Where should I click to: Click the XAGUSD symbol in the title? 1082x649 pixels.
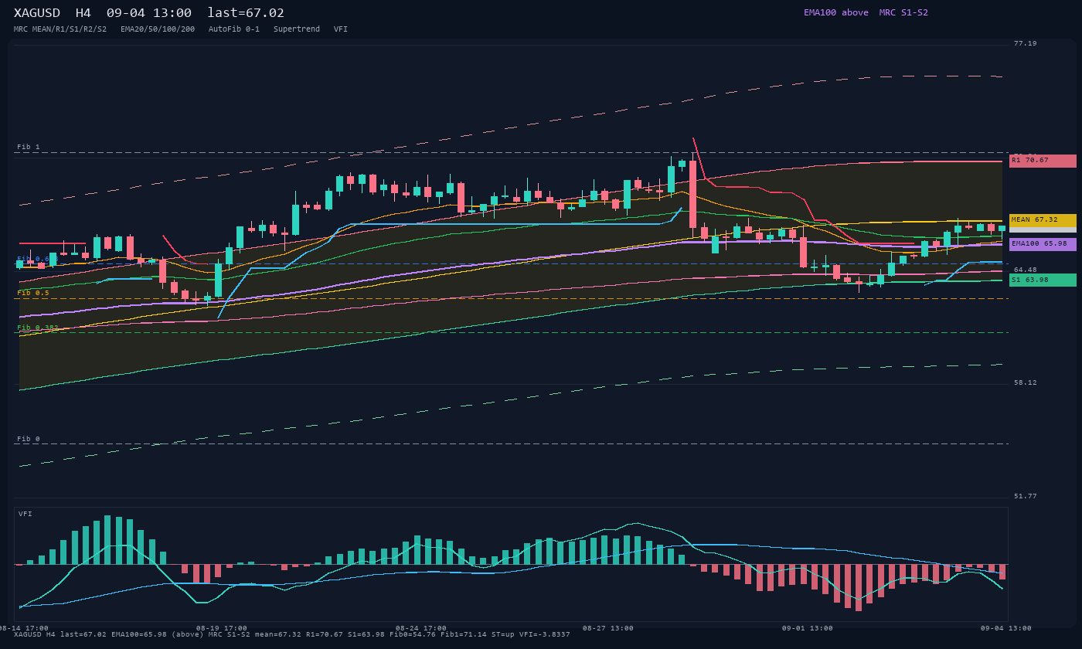pyautogui.click(x=39, y=13)
